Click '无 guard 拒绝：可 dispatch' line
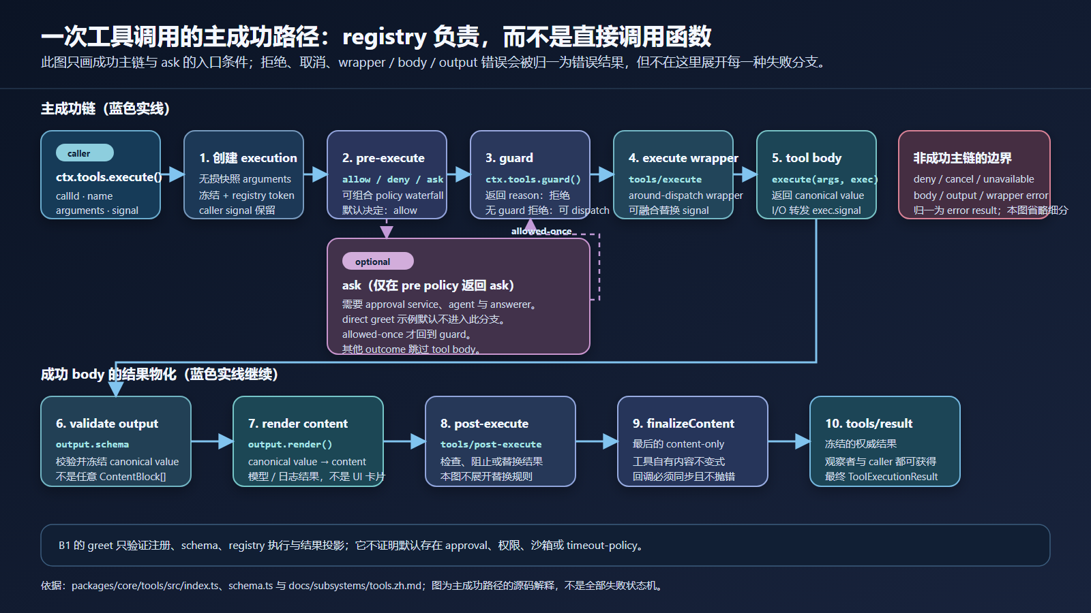 548,210
